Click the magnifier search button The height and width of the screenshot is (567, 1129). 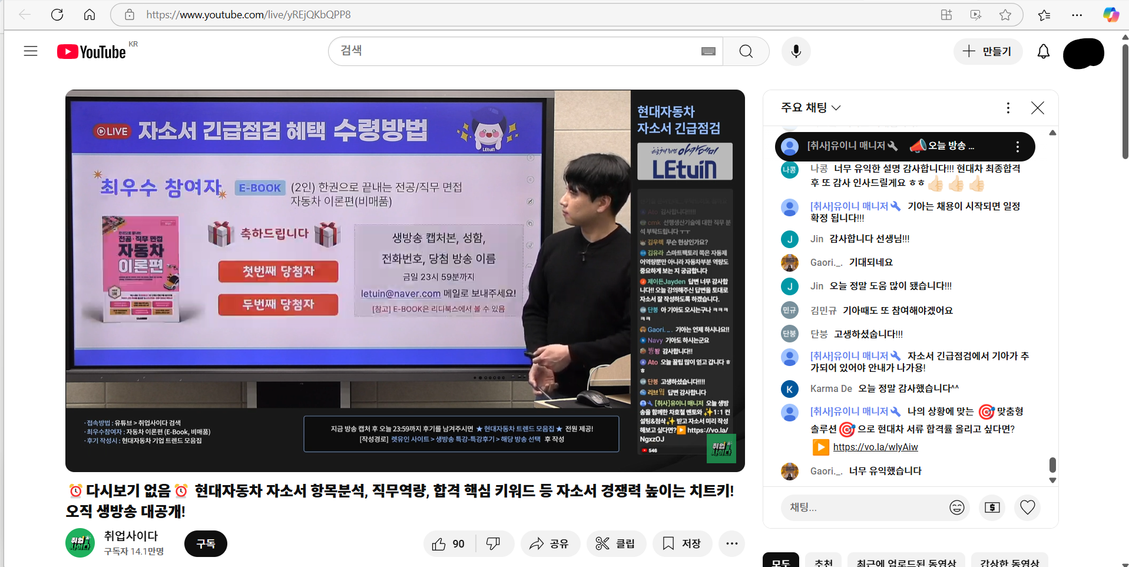746,51
